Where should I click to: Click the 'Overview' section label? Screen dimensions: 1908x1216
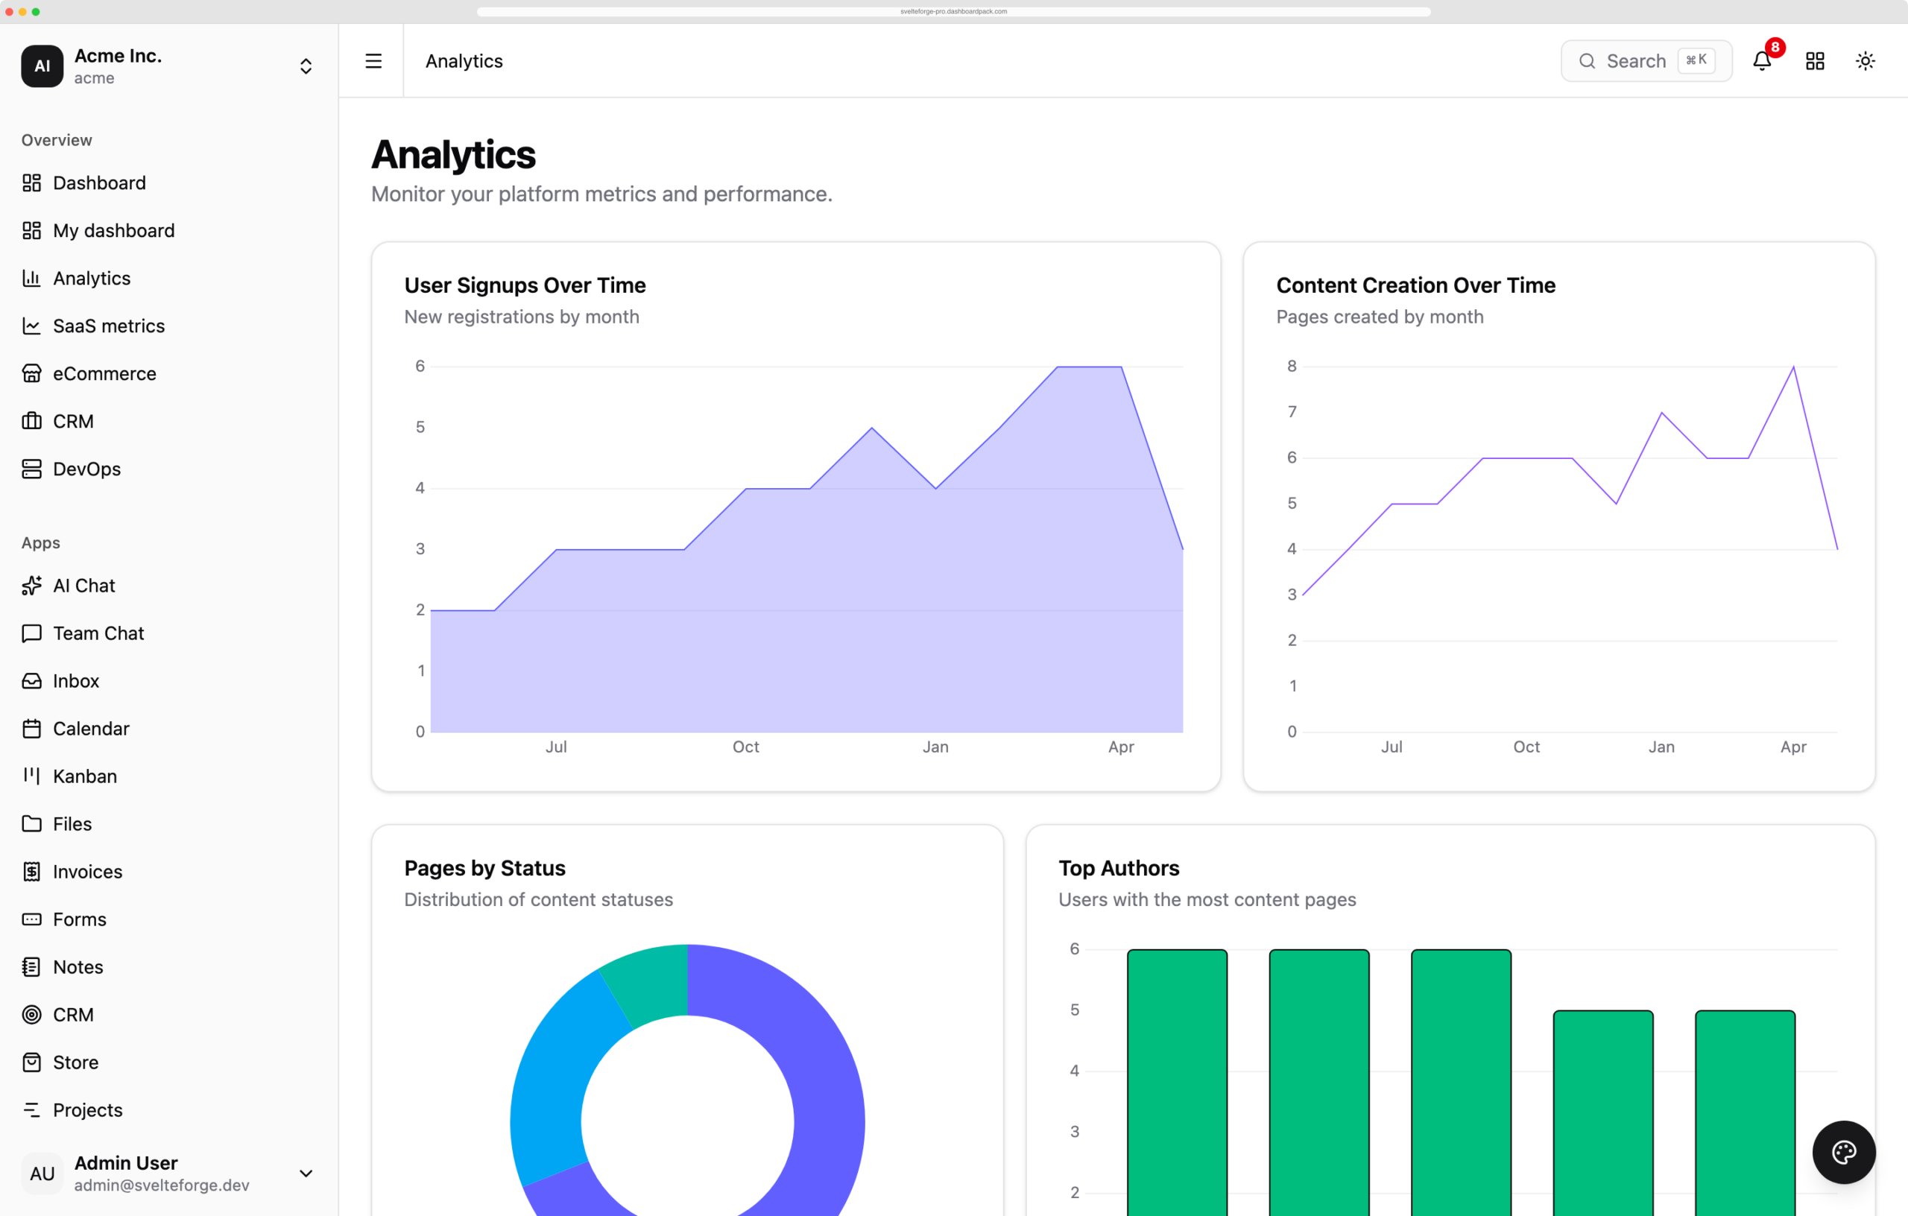[x=57, y=140]
